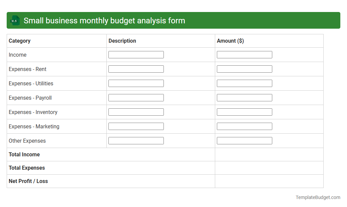Click the Expenses - Inventory description field
The height and width of the screenshot is (207, 347).
(136, 112)
